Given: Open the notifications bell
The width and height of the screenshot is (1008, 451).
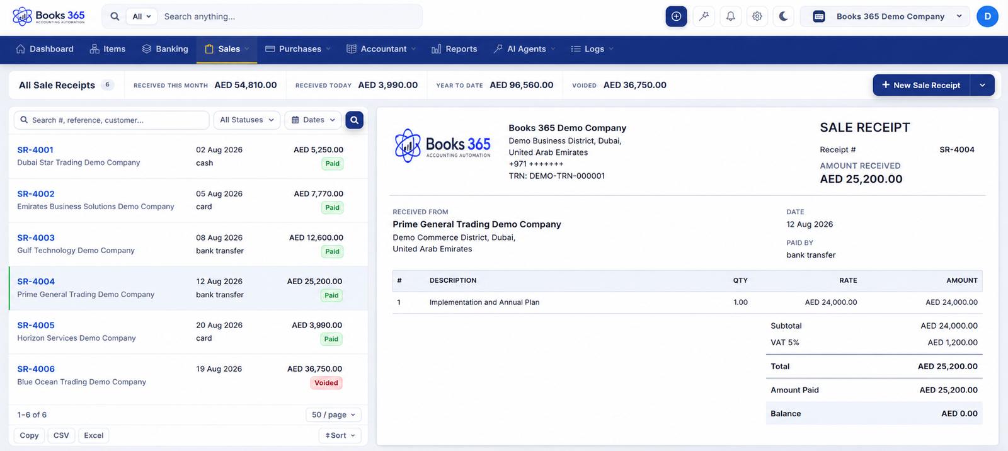Looking at the screenshot, I should click(730, 16).
